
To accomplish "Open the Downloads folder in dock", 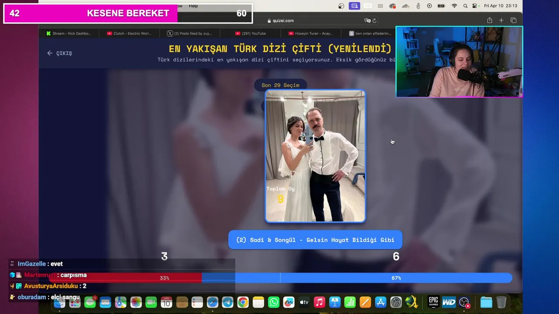I will coord(486,302).
